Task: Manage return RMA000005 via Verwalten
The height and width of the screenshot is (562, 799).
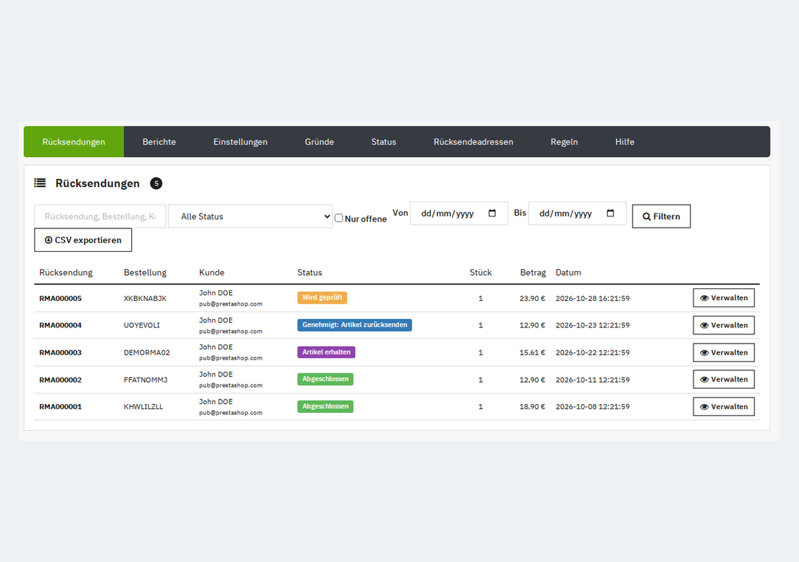Action: click(724, 298)
